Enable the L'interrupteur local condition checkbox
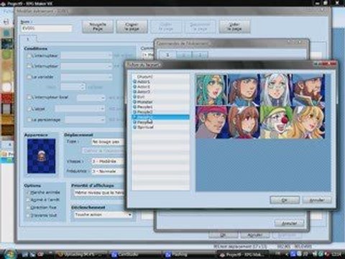The height and width of the screenshot is (259, 345). click(29, 97)
